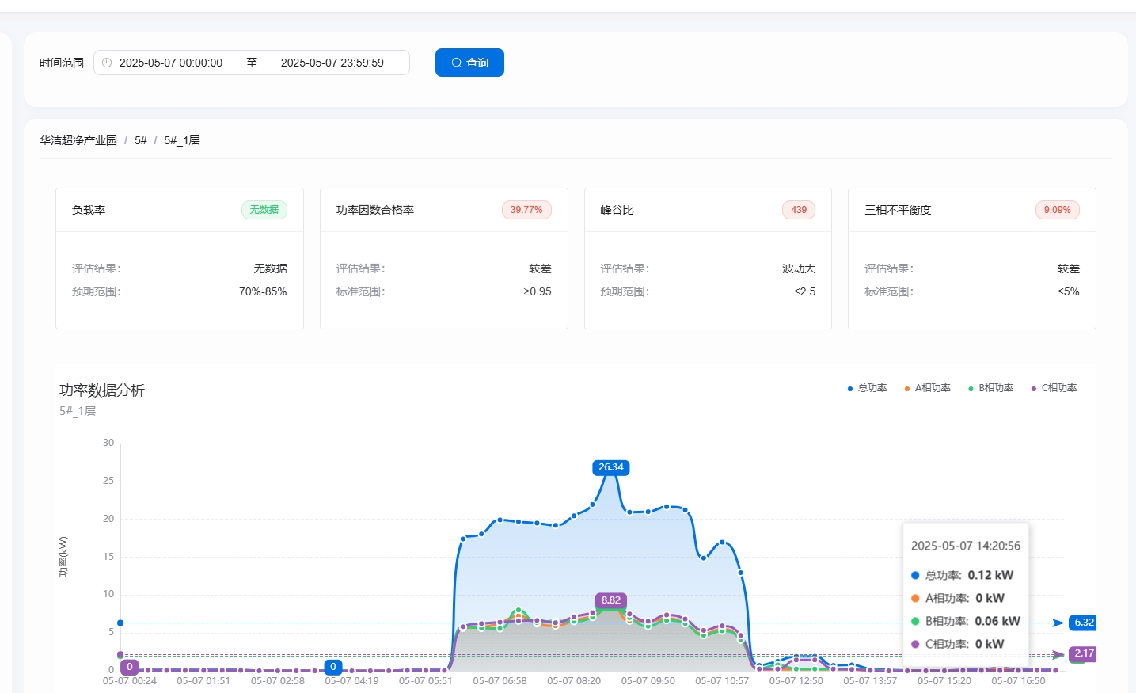This screenshot has width=1136, height=693.
Task: Navigate to 5# breadcrumb level
Action: pyautogui.click(x=141, y=140)
